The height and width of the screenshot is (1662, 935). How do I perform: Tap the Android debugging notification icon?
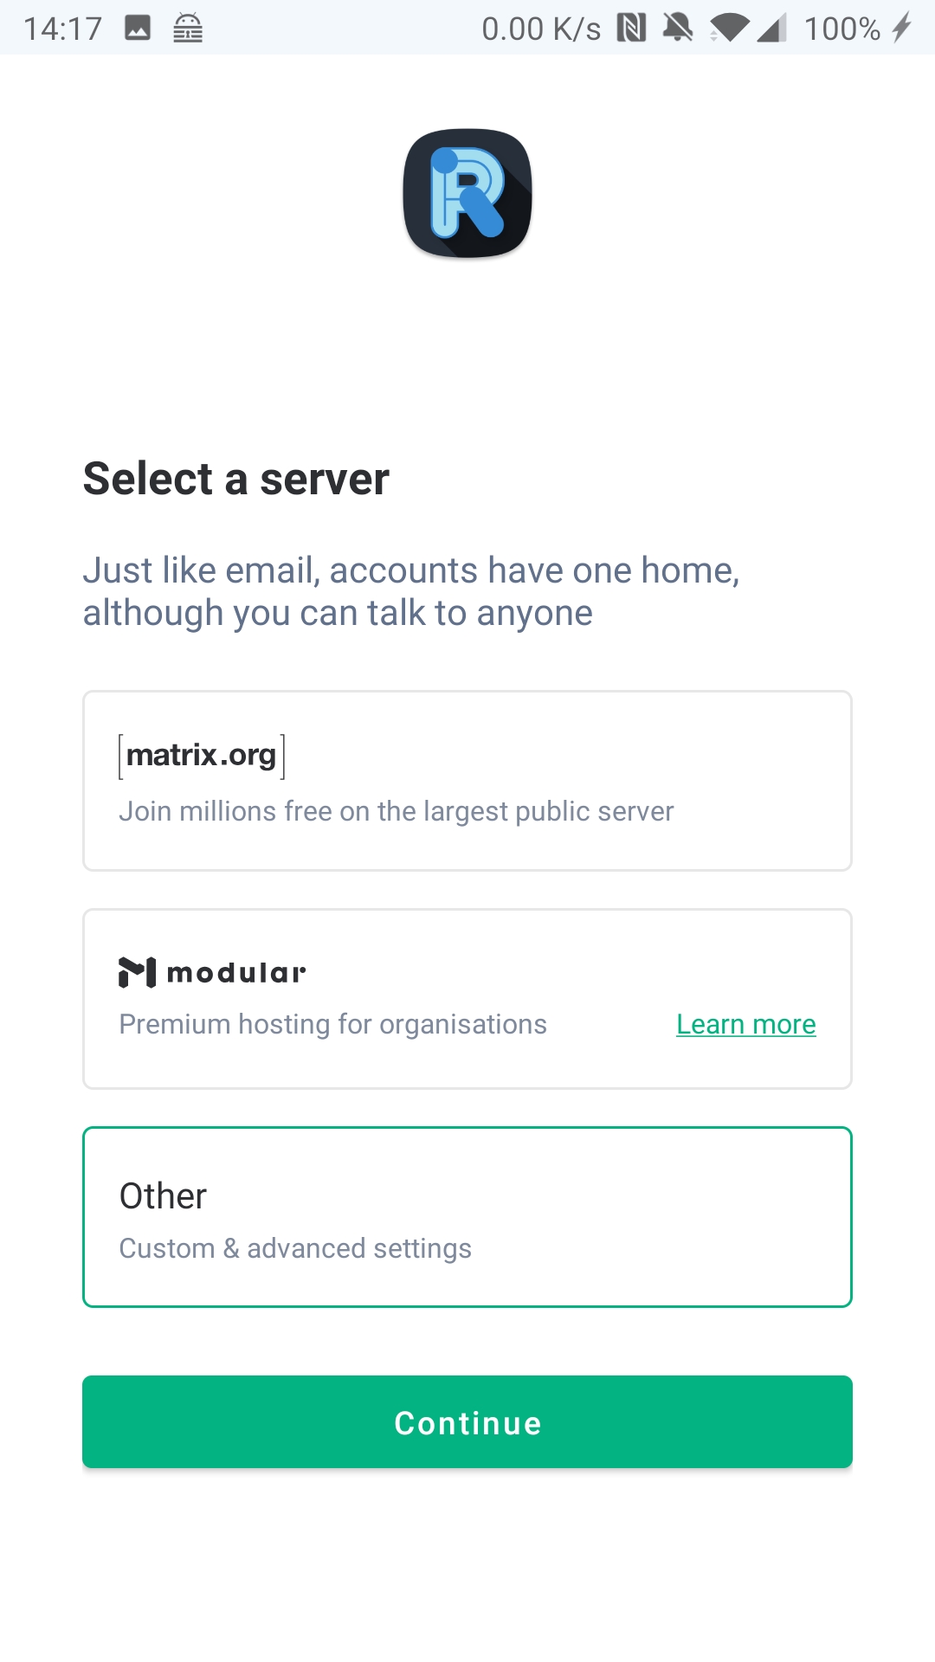coord(188,29)
